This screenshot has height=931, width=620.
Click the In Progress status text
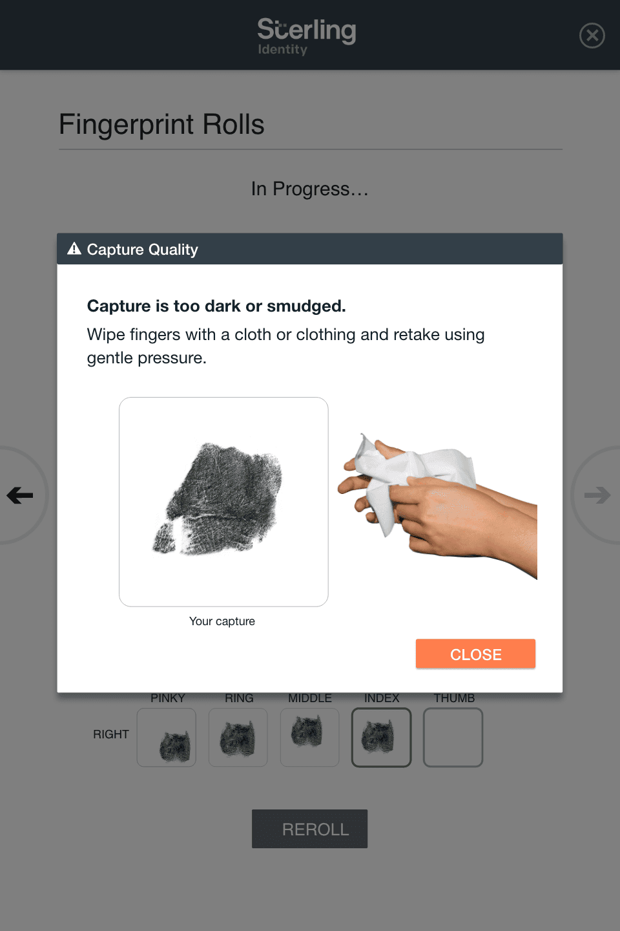tap(310, 189)
